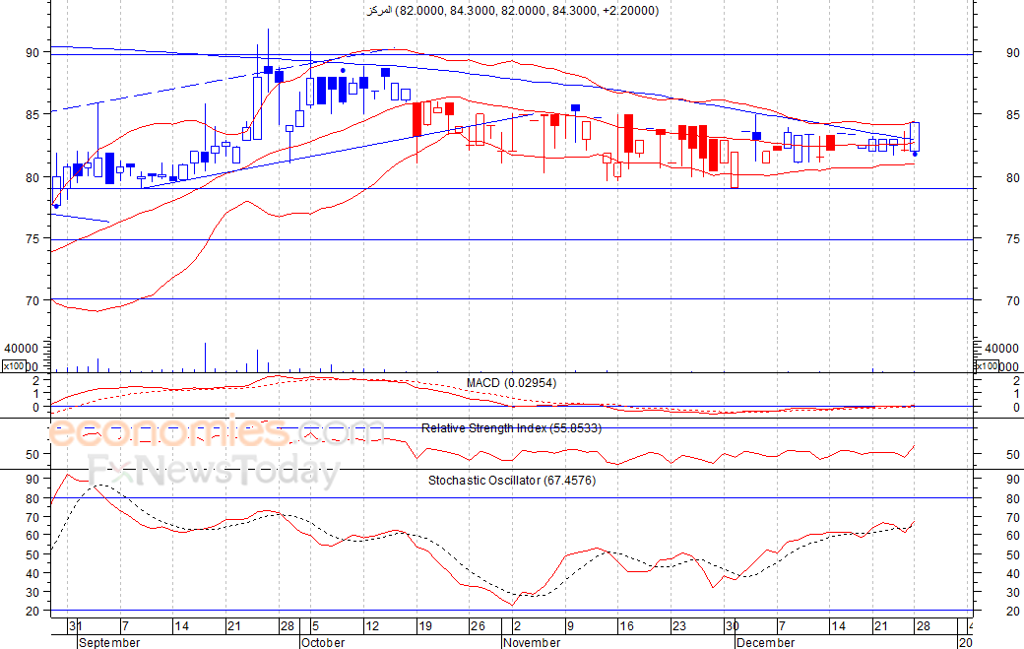Click MACD value 1 on right axis
Viewport: 1024px width, 649px height.
pos(1016,394)
